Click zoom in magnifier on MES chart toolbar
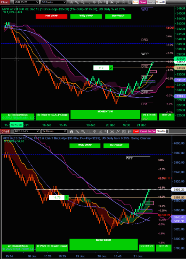This screenshot has height=259, width=186. [83, 131]
